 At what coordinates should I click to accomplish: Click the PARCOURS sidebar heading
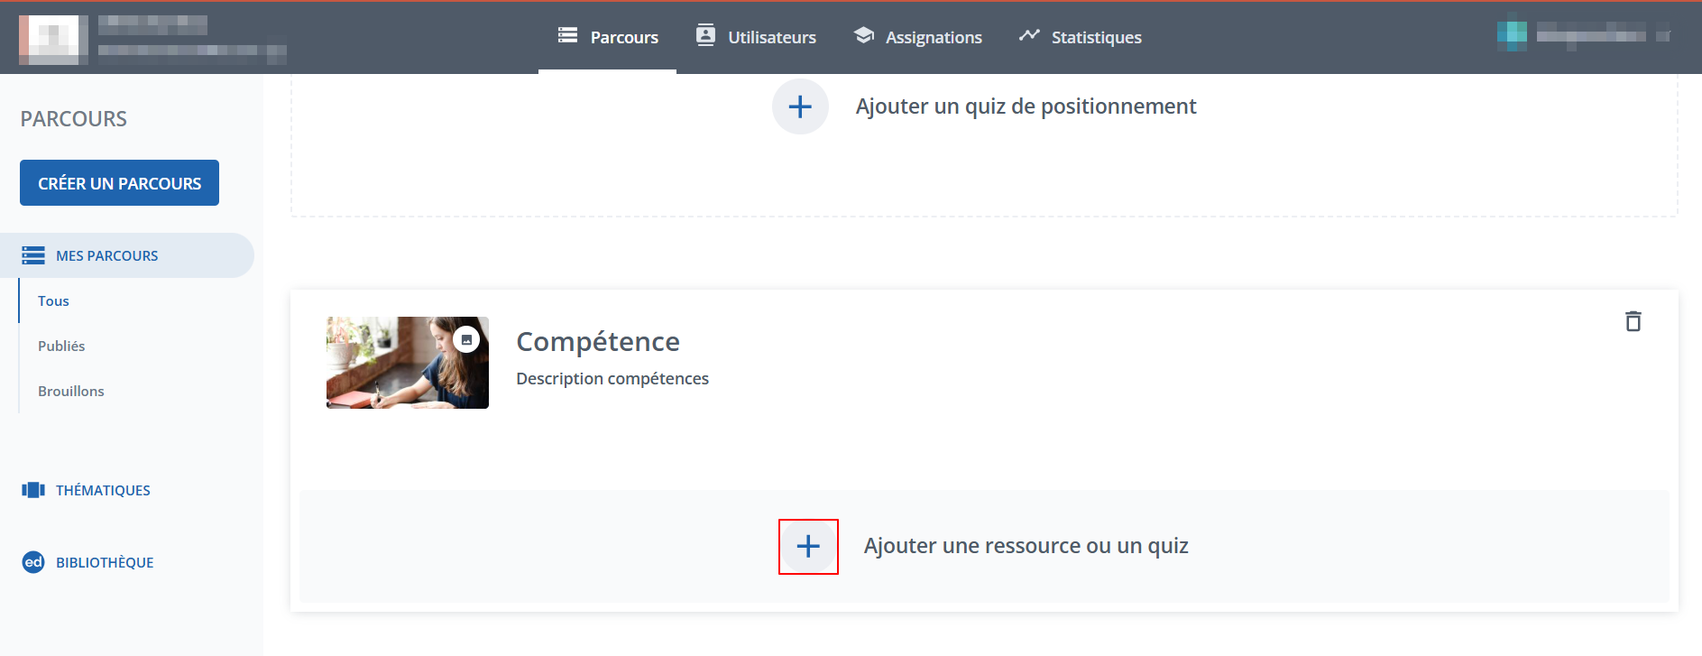(x=74, y=119)
